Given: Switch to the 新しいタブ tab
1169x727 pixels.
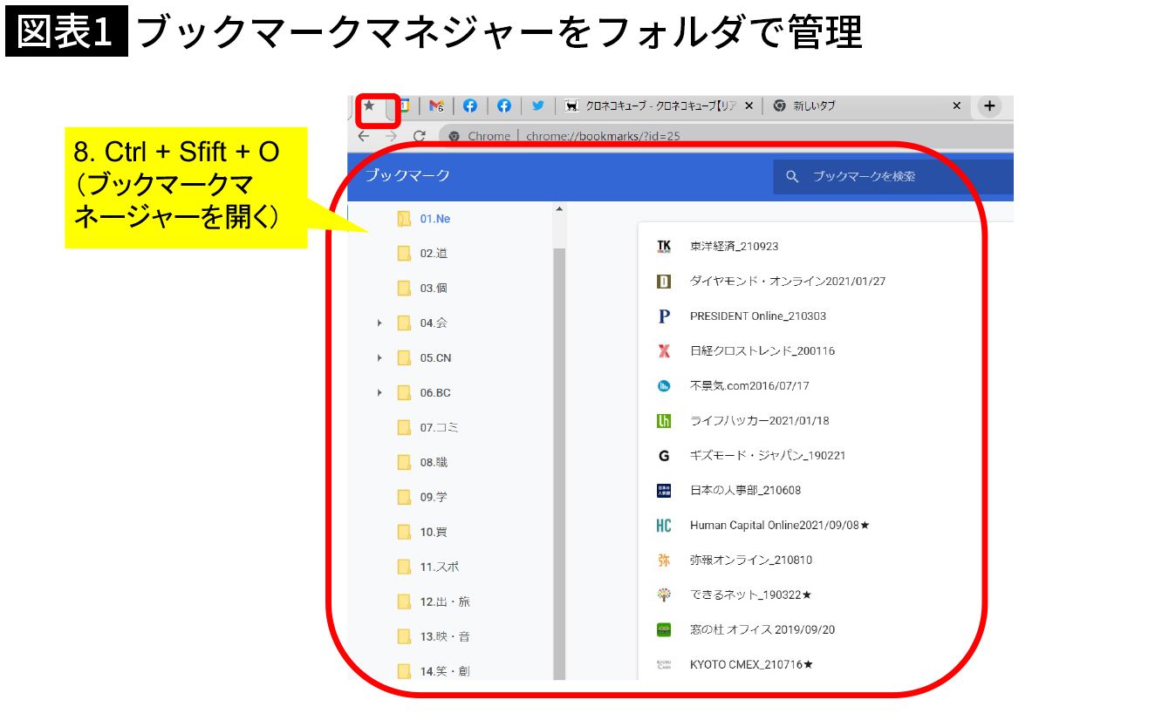Looking at the screenshot, I should (864, 105).
